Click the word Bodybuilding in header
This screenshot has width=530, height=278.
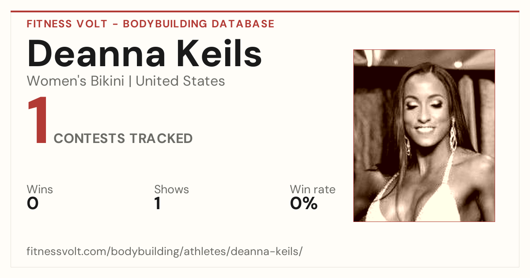tap(167, 24)
